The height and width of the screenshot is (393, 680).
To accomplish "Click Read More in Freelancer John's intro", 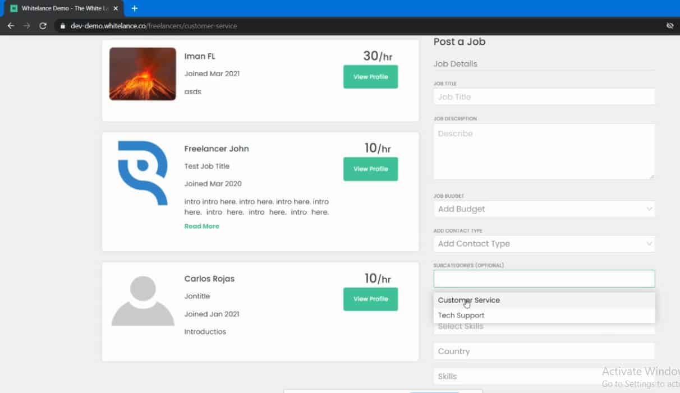I will click(202, 226).
